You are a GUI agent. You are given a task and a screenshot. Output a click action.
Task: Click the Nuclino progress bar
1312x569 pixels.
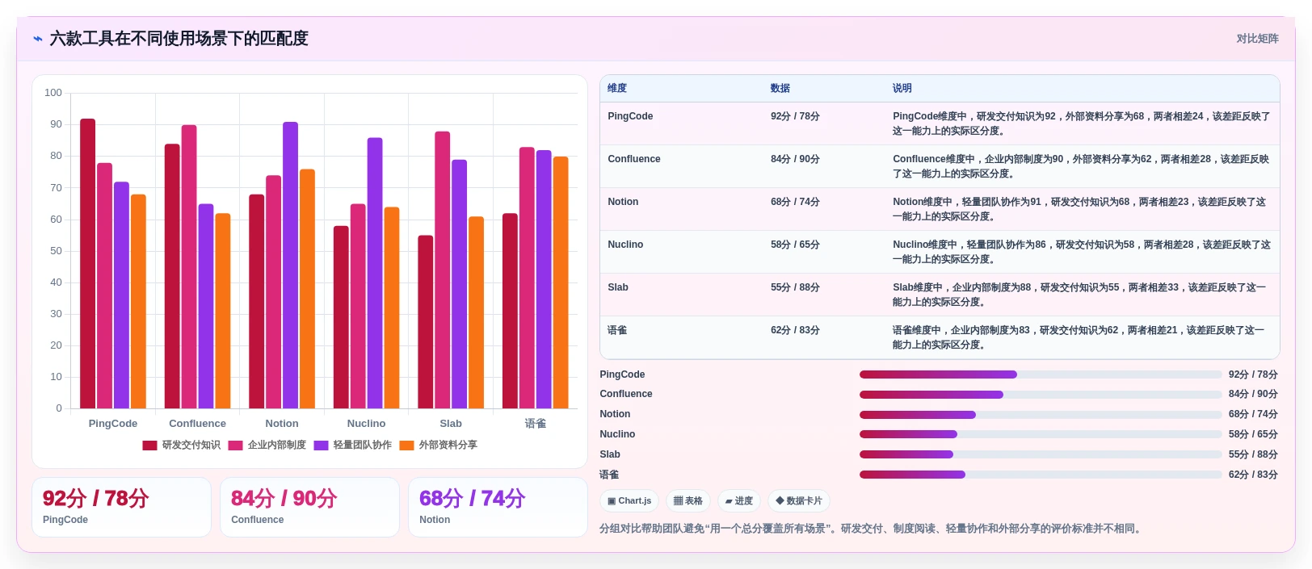coord(1041,434)
